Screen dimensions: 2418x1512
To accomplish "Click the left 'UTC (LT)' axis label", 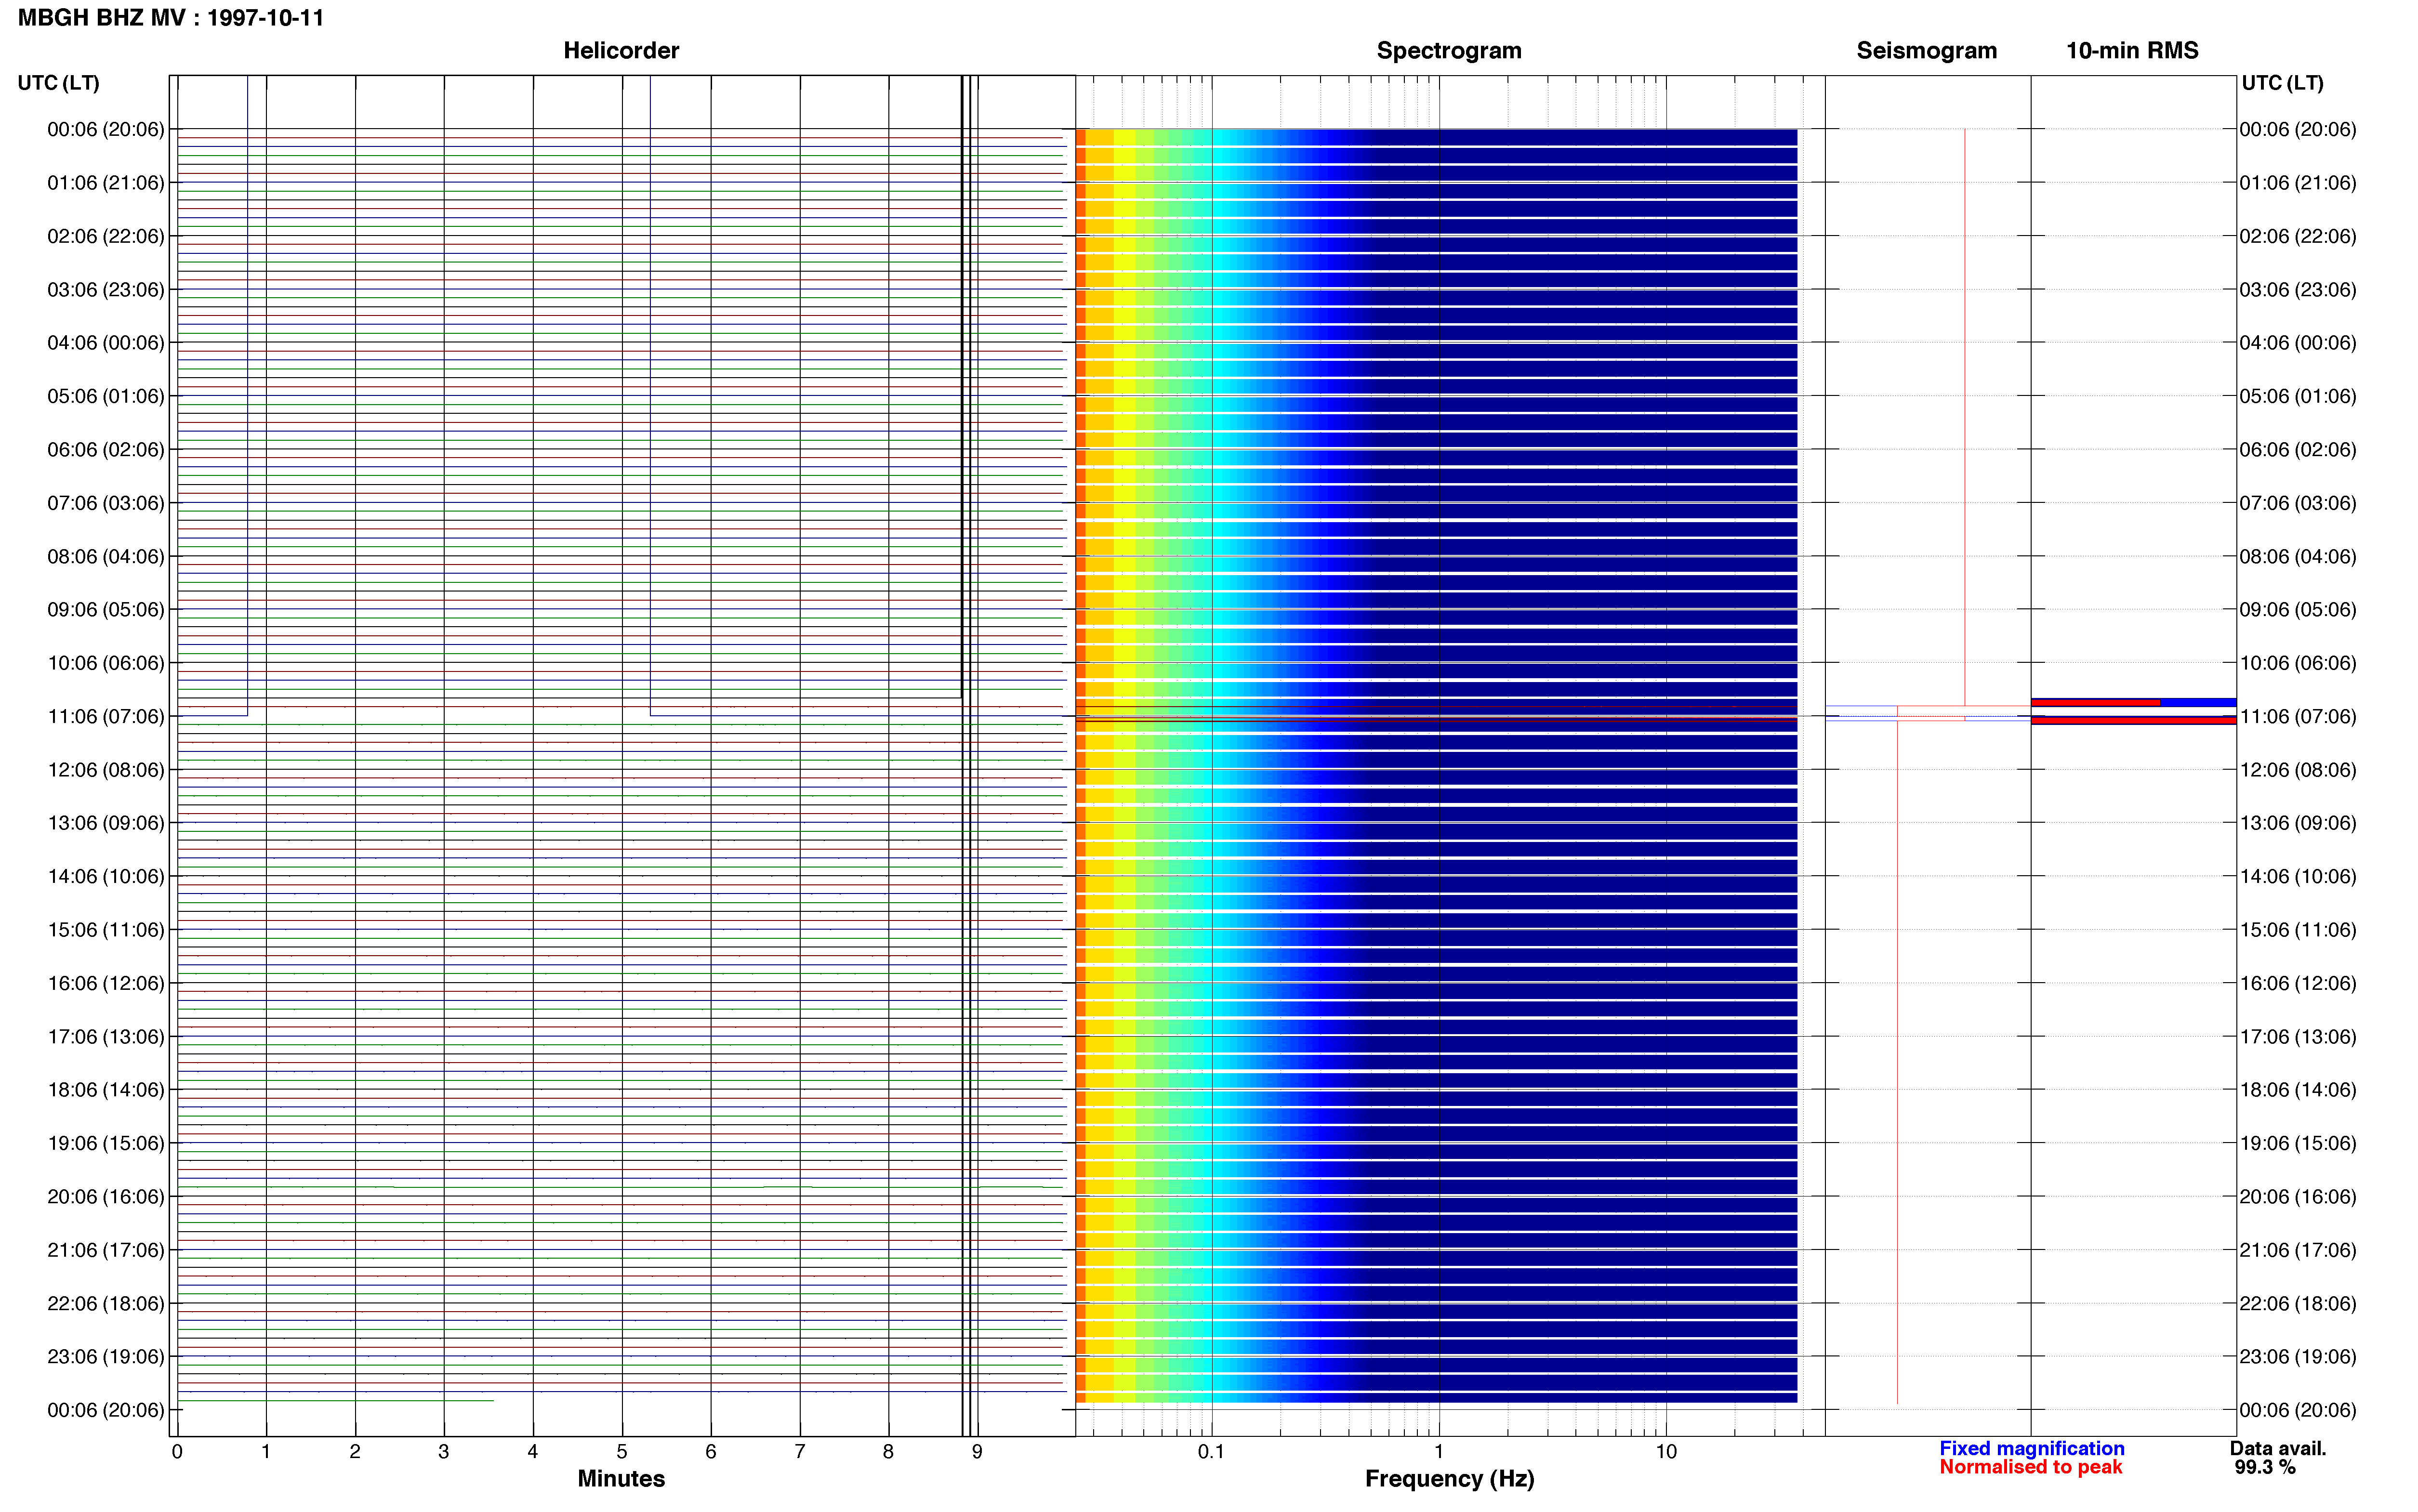I will [59, 83].
